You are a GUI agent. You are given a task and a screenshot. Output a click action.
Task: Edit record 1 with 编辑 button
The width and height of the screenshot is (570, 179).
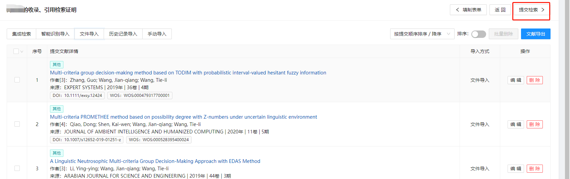click(x=515, y=80)
